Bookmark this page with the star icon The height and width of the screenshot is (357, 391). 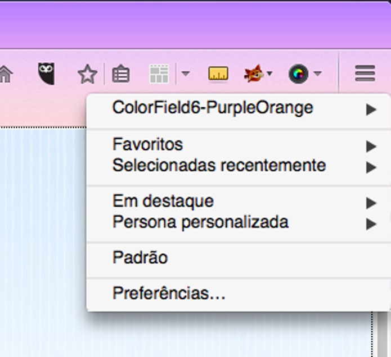(x=87, y=74)
